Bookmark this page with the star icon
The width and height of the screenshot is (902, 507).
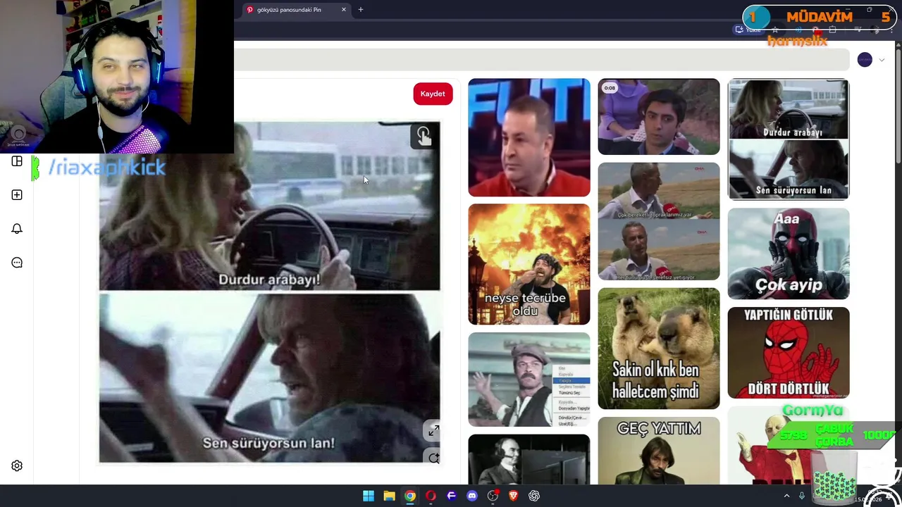(x=775, y=30)
